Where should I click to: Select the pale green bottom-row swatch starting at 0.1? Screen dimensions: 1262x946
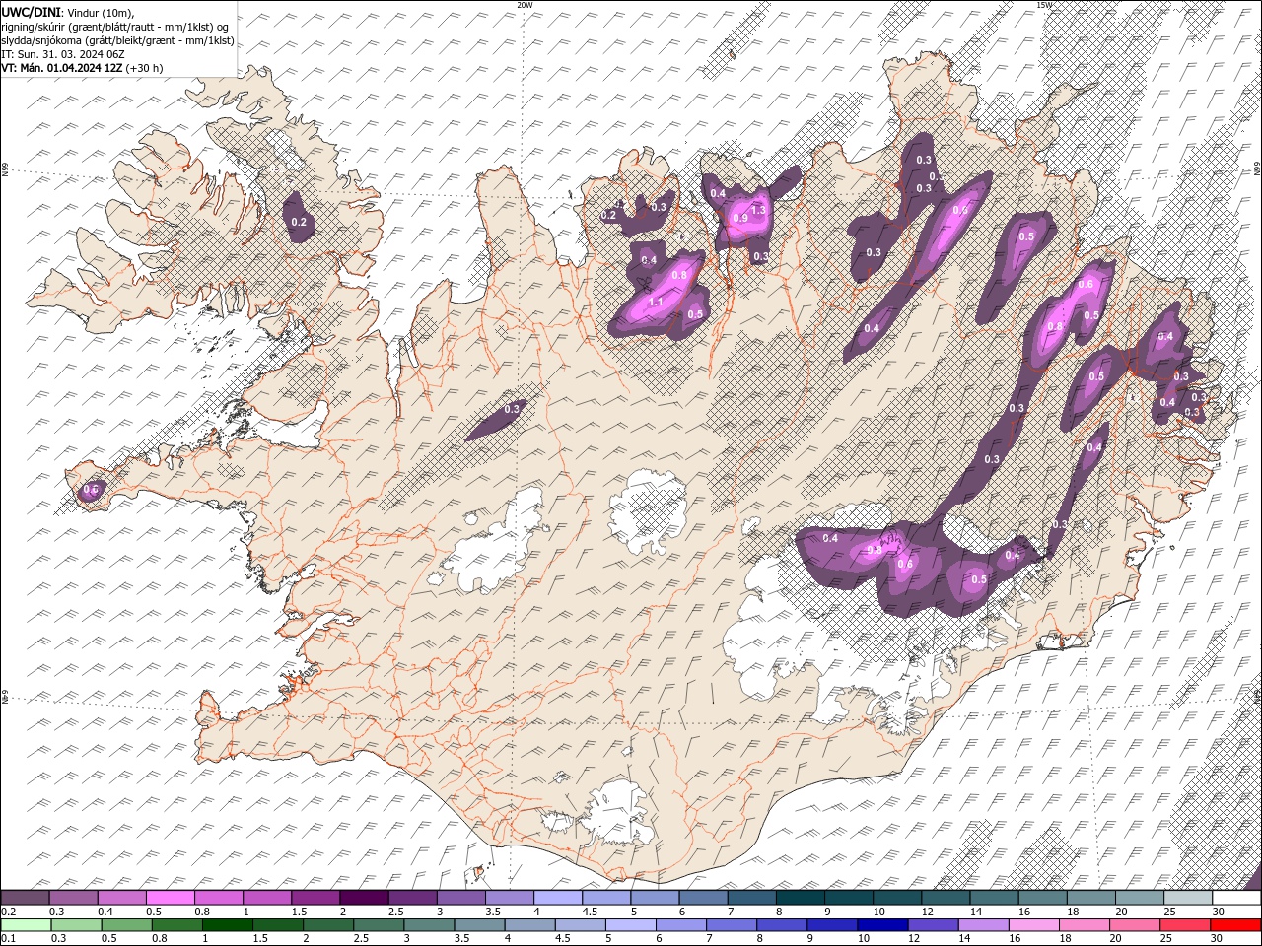(x=26, y=924)
